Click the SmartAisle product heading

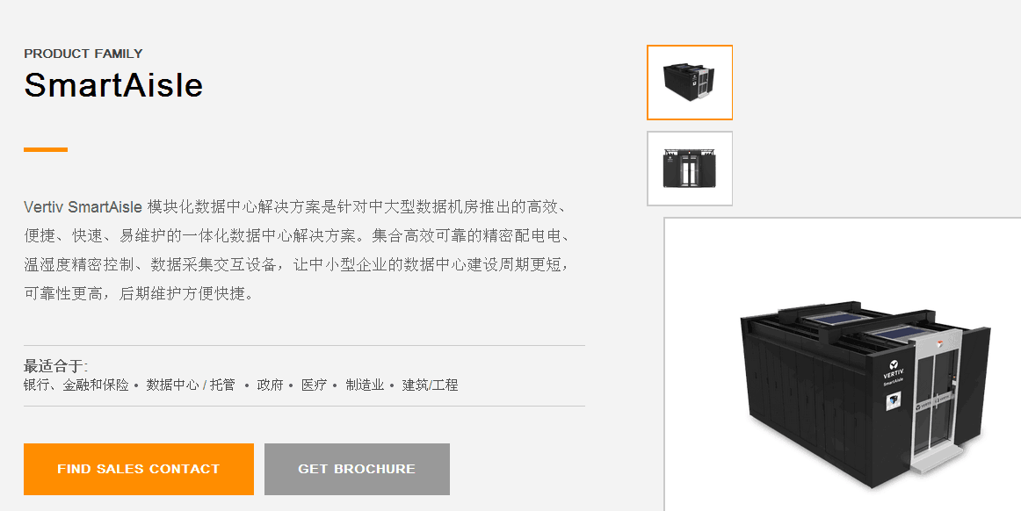[x=113, y=84]
